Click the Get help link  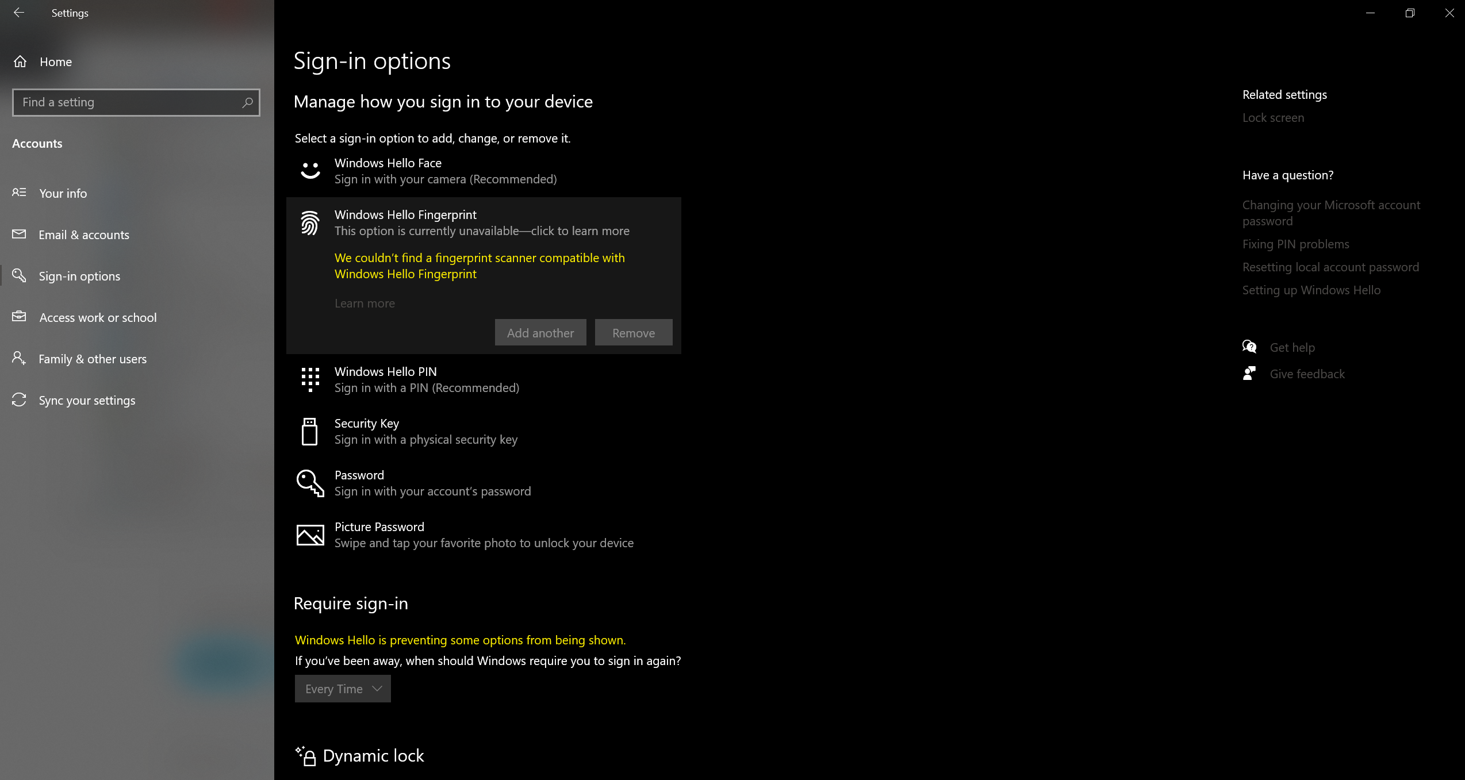click(1292, 347)
